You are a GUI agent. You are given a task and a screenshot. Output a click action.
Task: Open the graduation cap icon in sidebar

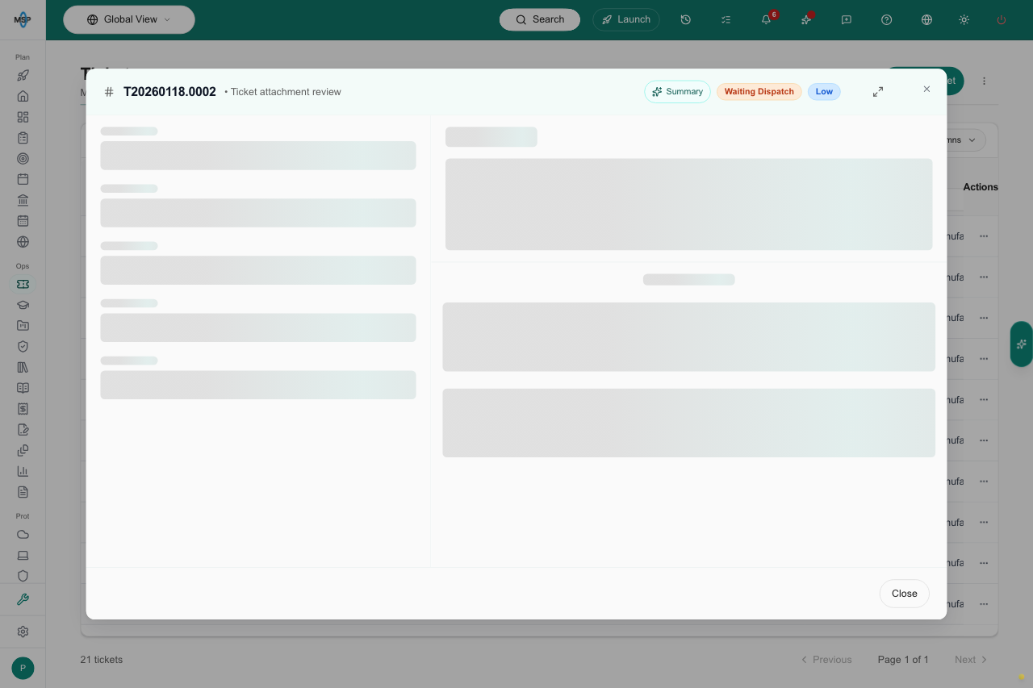pos(23,305)
